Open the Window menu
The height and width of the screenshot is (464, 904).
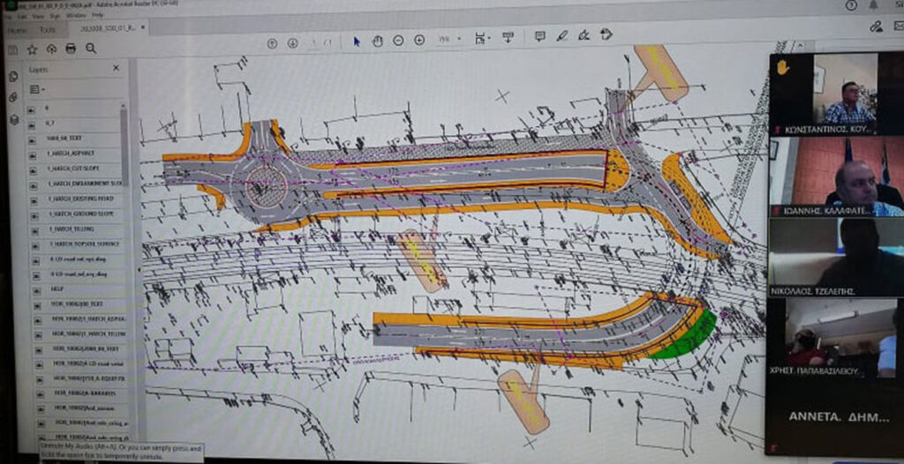(75, 16)
